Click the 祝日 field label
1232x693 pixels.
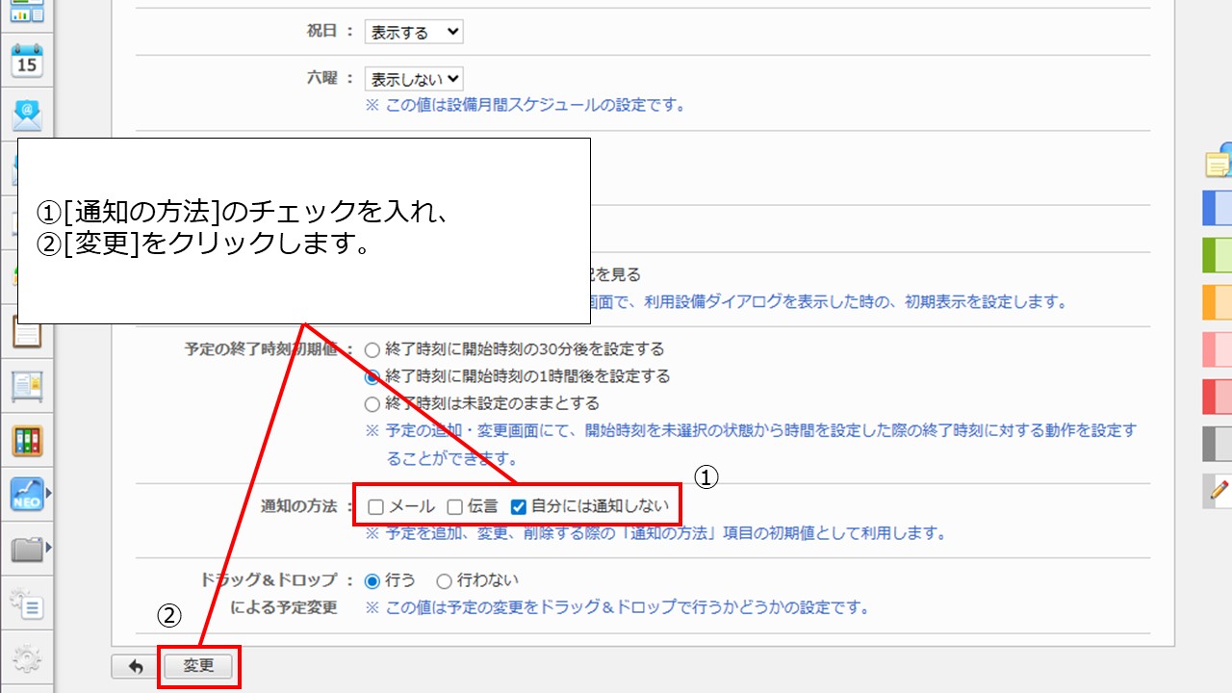pos(321,32)
